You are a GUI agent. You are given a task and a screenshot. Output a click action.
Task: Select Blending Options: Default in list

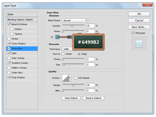[20, 20]
